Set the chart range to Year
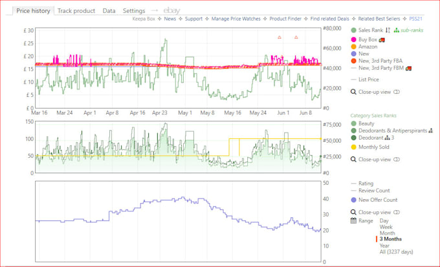Screen dimensions: 440x267 pyautogui.click(x=385, y=246)
